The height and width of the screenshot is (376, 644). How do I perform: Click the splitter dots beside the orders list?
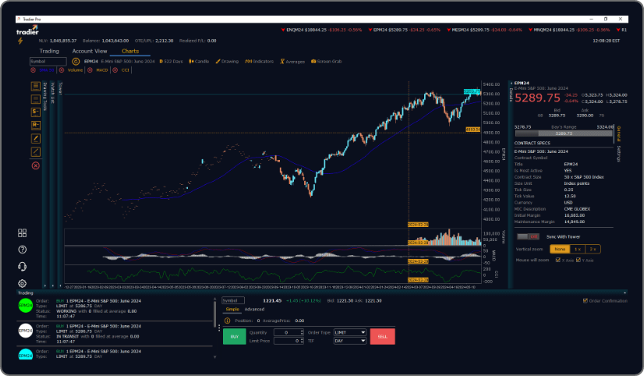point(219,328)
